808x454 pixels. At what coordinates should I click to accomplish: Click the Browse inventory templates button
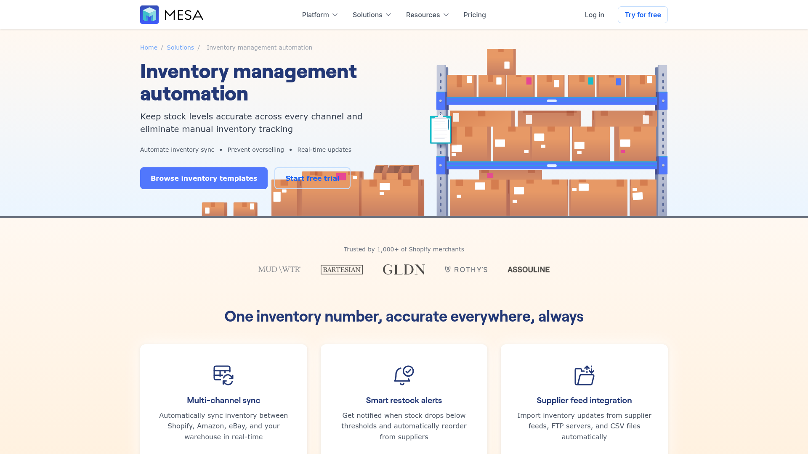pos(204,178)
